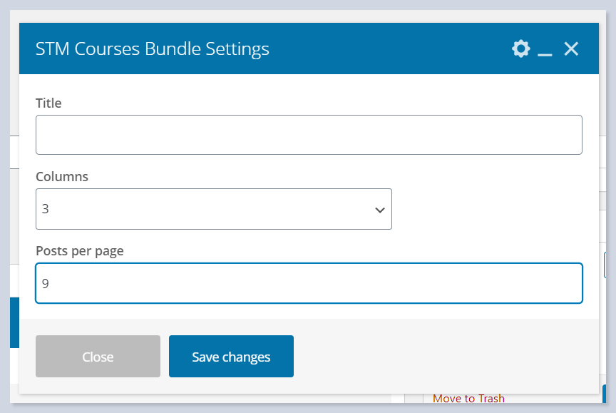Click the Save changes button

pyautogui.click(x=231, y=357)
